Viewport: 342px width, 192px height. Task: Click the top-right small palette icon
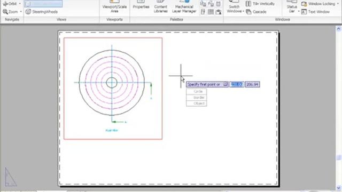pos(219,4)
